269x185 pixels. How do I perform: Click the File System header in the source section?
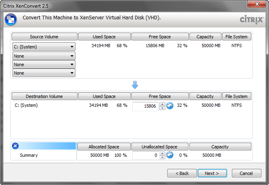tap(237, 37)
